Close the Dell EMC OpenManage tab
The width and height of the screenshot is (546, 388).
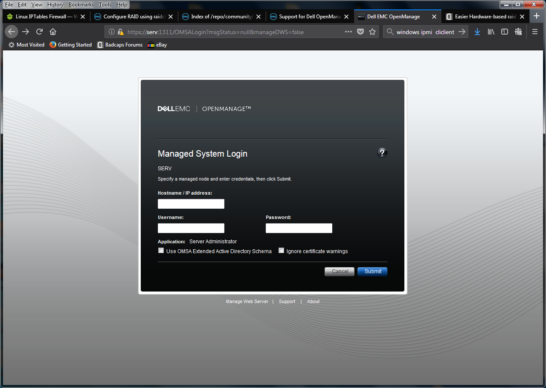pyautogui.click(x=434, y=17)
